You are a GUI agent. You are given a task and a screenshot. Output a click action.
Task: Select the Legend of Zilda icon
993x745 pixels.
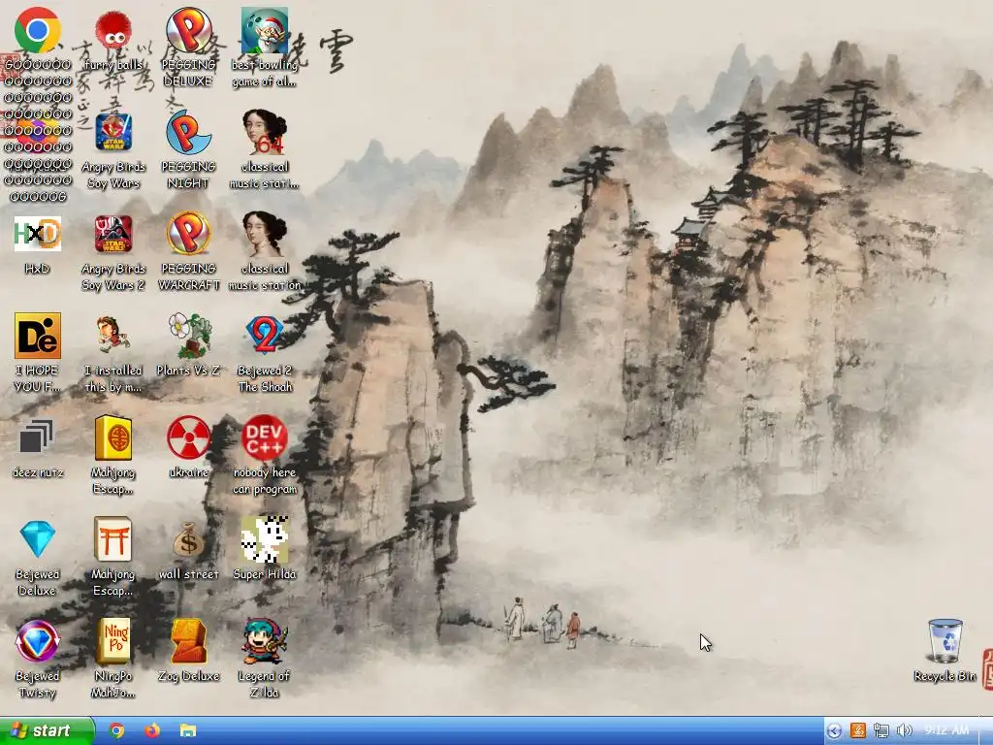[264, 641]
